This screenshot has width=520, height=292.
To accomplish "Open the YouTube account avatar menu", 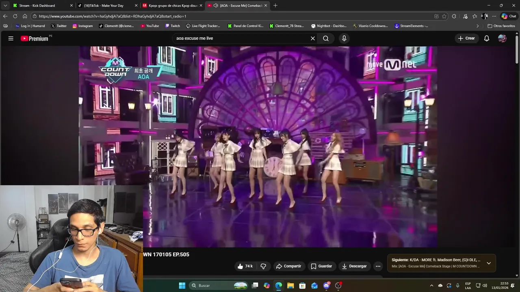I will click(503, 39).
